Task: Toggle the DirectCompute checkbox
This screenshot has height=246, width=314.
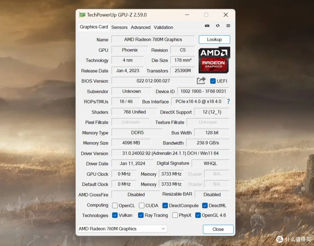Action: pyautogui.click(x=165, y=205)
